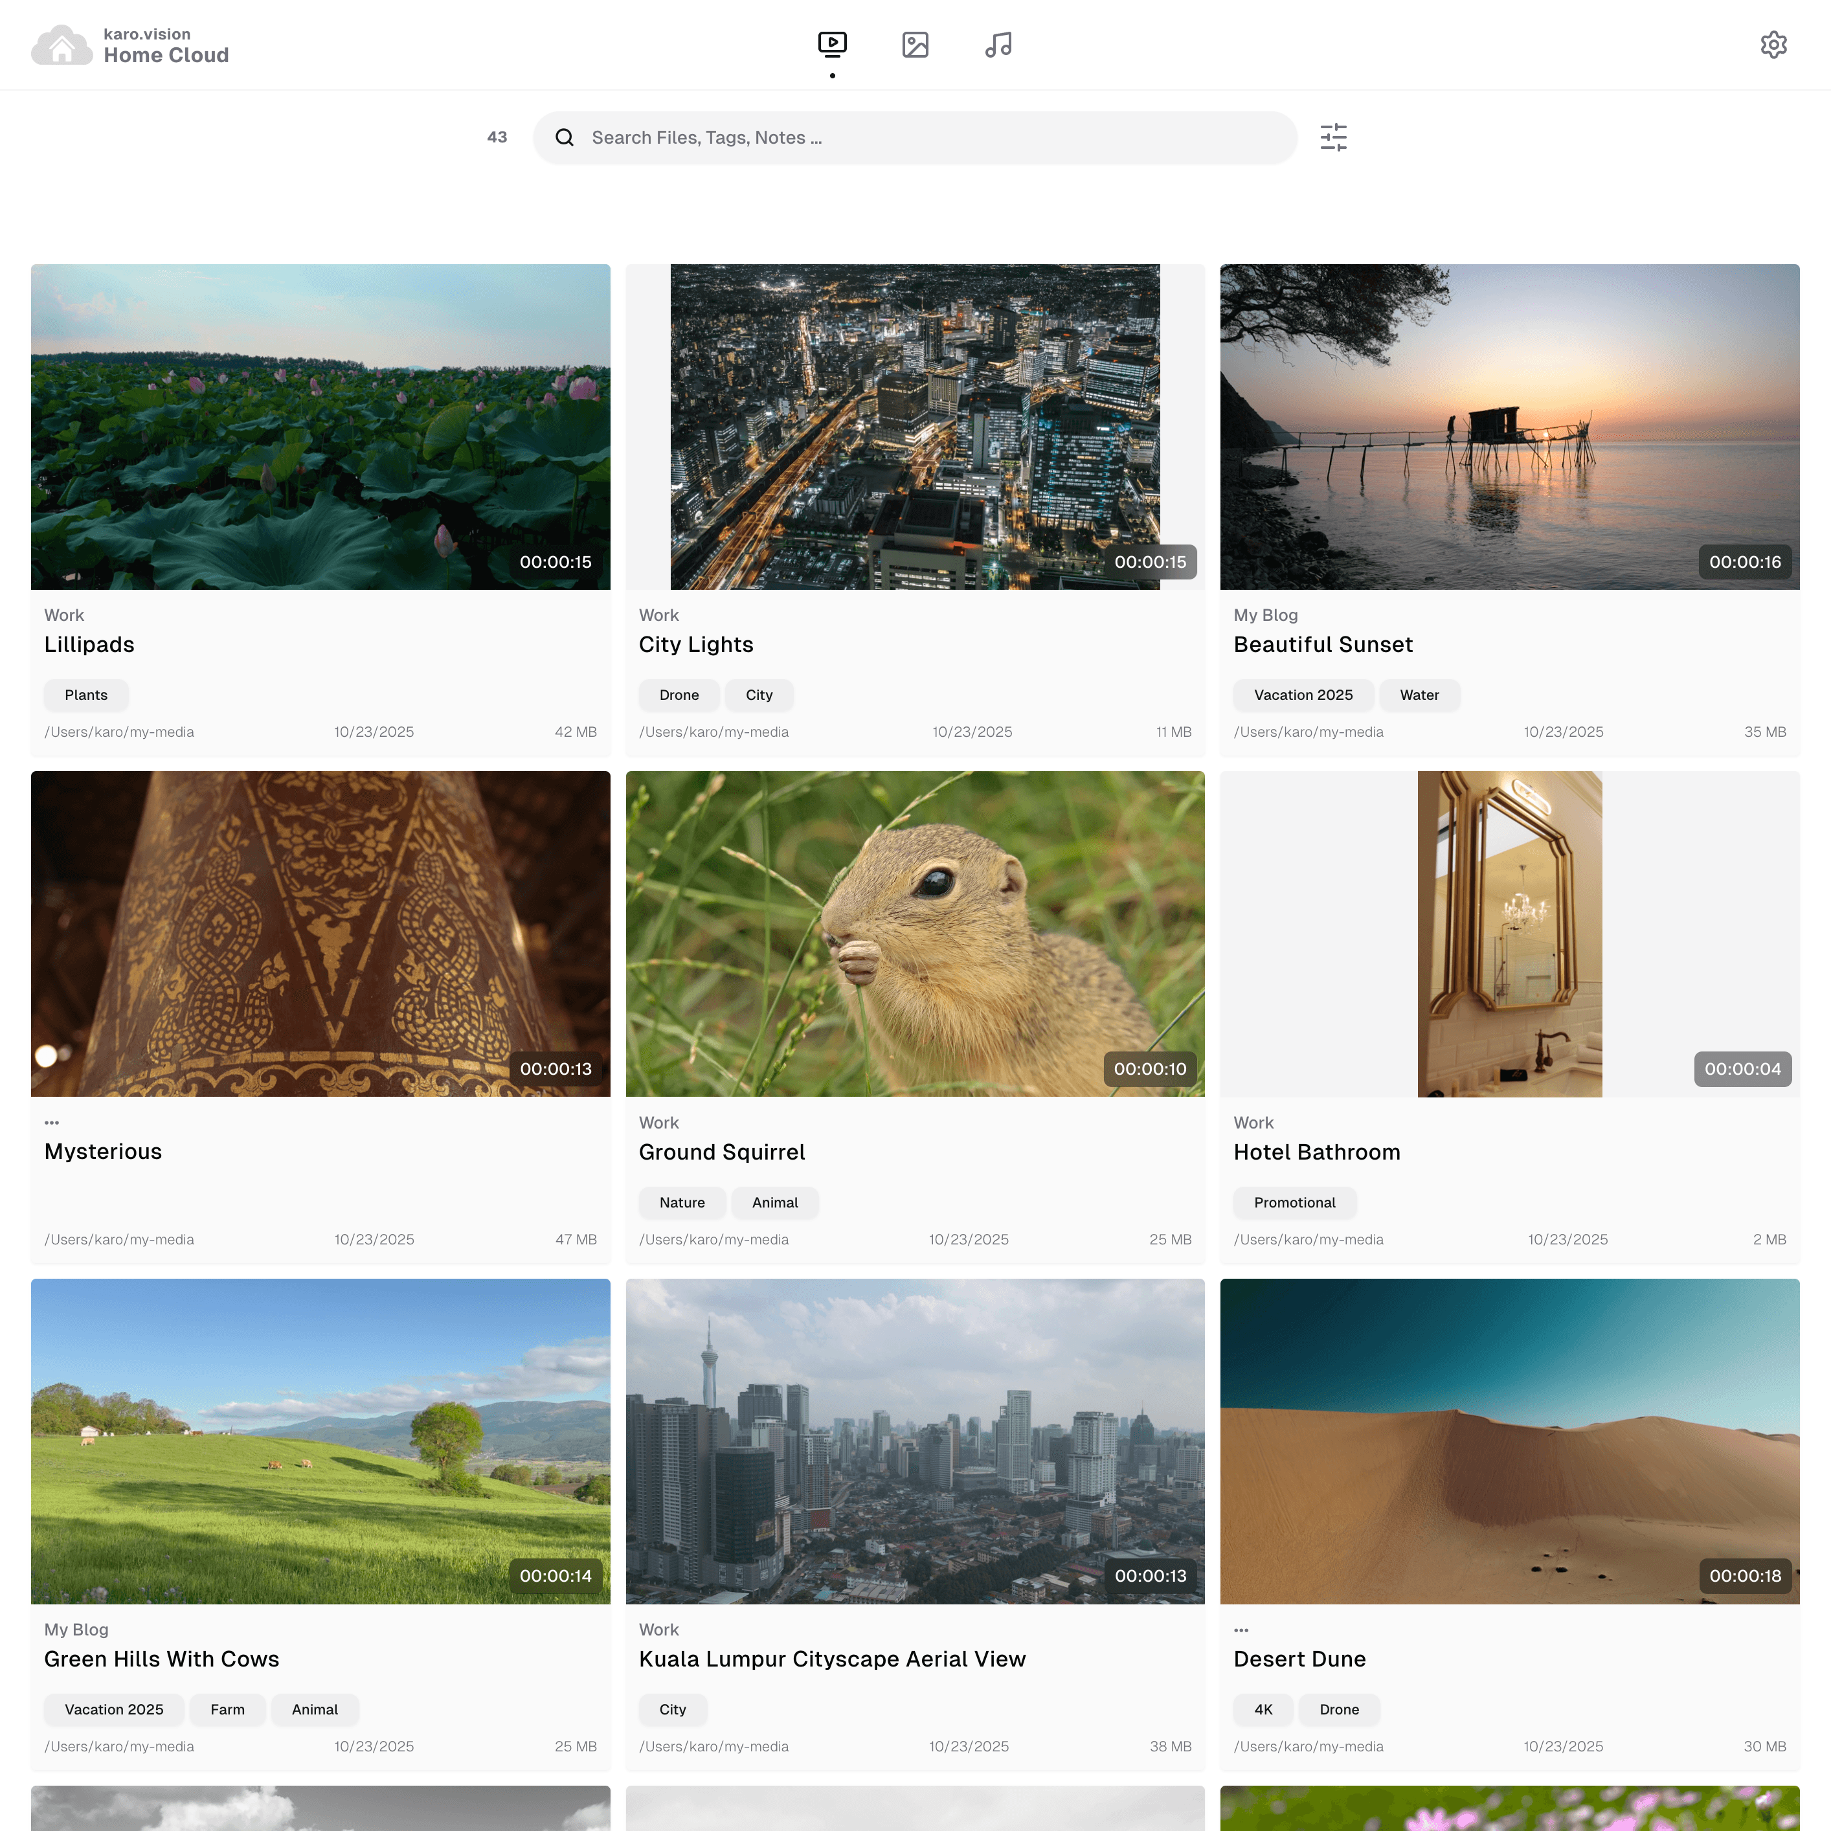Image resolution: width=1831 pixels, height=1831 pixels.
Task: Click the search magnifier icon
Action: point(565,137)
